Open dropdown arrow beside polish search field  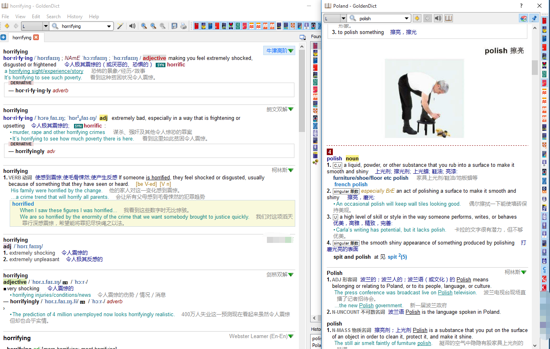[407, 18]
